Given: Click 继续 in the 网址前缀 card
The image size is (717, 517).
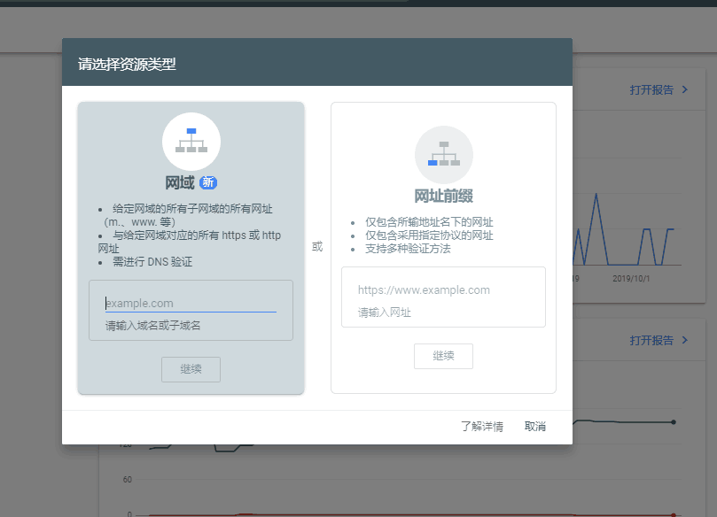Looking at the screenshot, I should [x=443, y=356].
